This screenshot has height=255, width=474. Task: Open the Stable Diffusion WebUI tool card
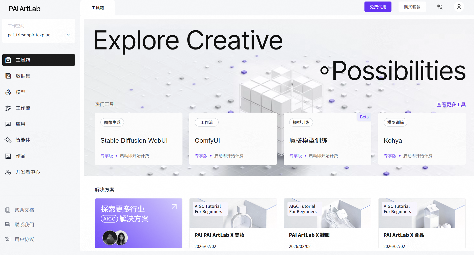point(139,139)
